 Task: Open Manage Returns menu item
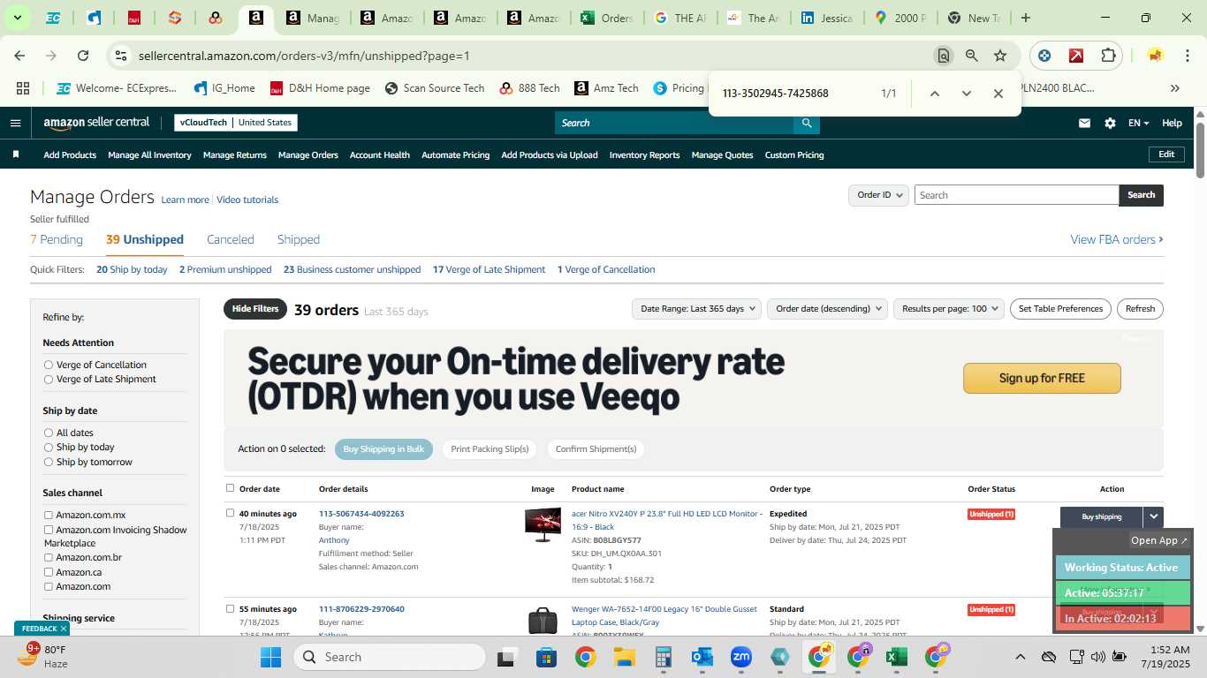[235, 154]
